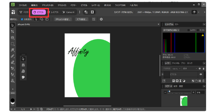Open the layer blend options gear icon
The height and width of the screenshot is (112, 215).
(x=200, y=68)
